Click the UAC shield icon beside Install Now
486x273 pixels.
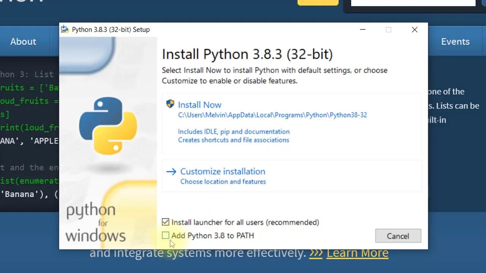170,104
